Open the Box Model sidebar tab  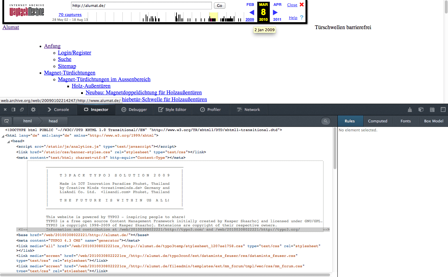[x=433, y=121]
